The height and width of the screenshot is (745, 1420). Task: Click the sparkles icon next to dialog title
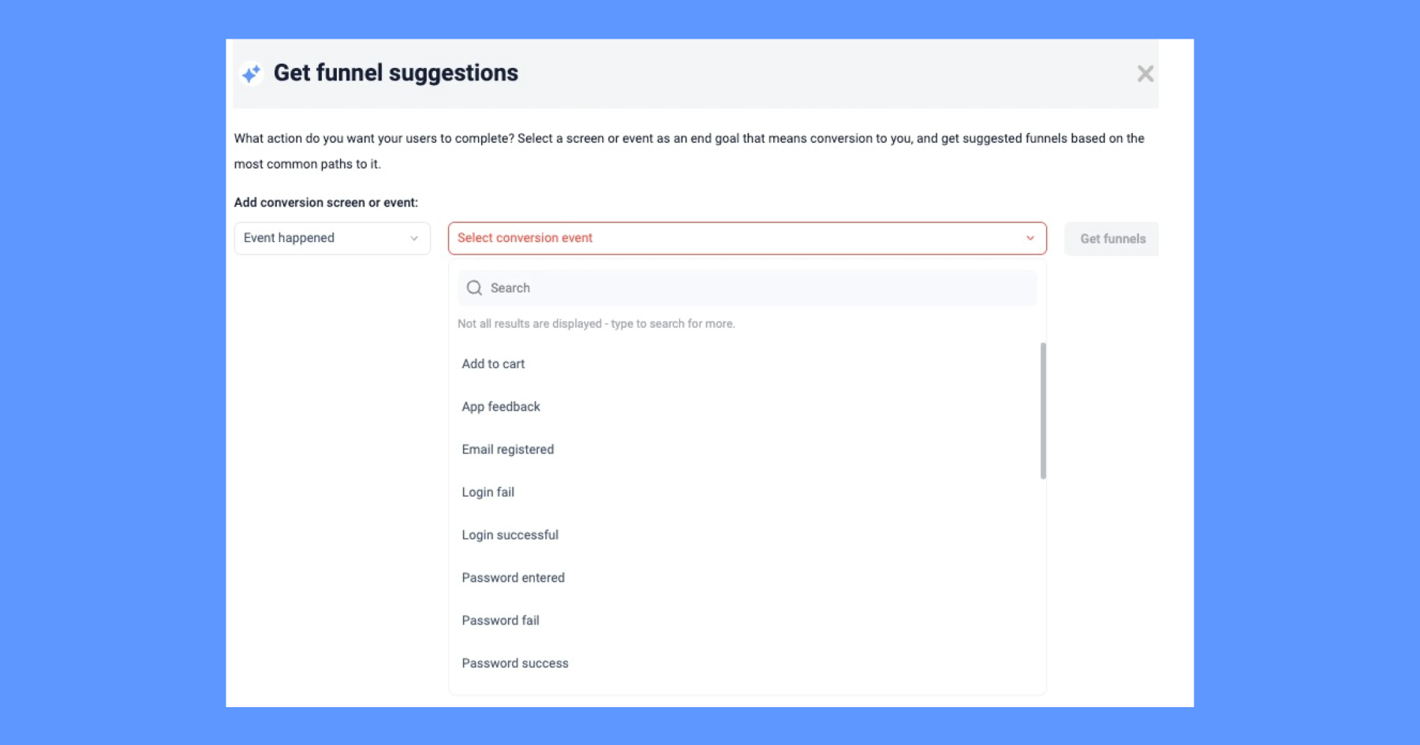pos(251,73)
